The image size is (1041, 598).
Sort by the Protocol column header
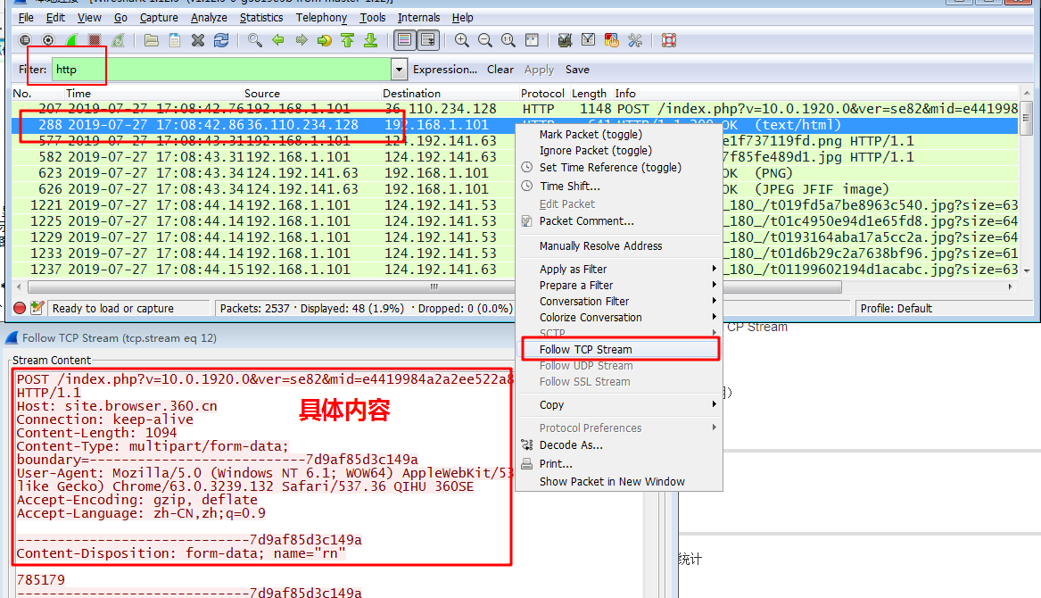pos(542,94)
